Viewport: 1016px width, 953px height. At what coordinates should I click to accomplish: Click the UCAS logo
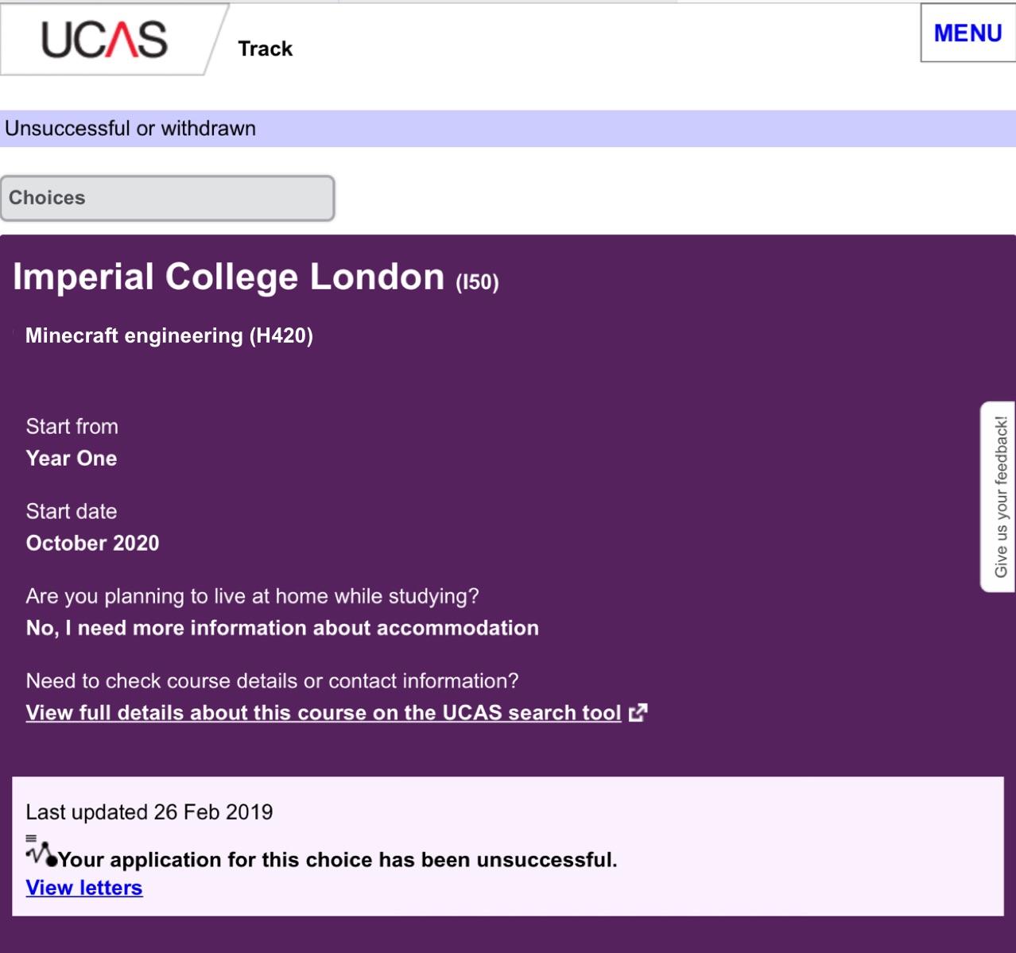tap(104, 40)
